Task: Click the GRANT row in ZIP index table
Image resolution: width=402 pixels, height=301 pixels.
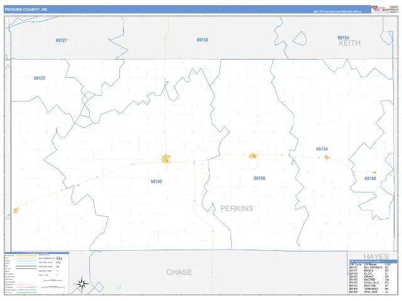Action: tap(369, 277)
